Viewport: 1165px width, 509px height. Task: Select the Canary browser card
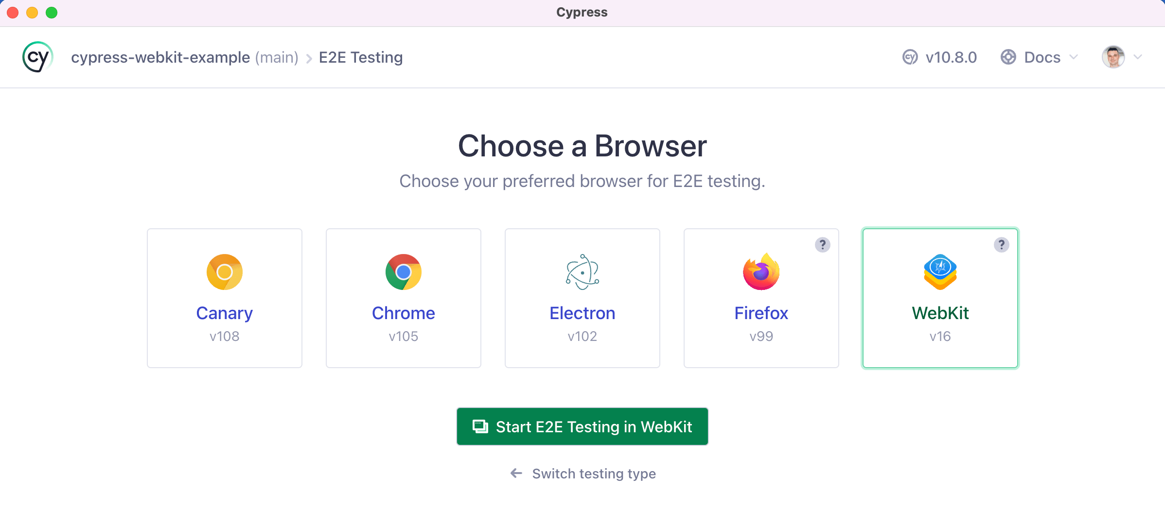[x=224, y=298]
